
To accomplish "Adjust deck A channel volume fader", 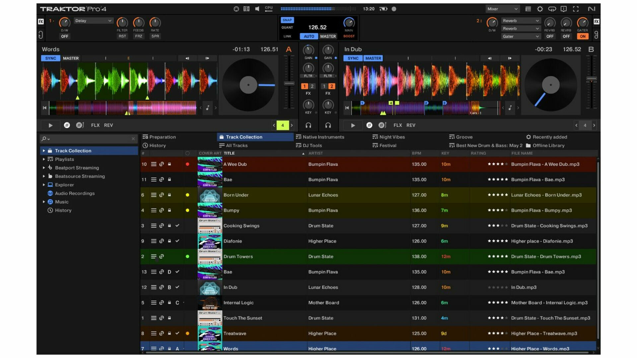I will (x=289, y=84).
